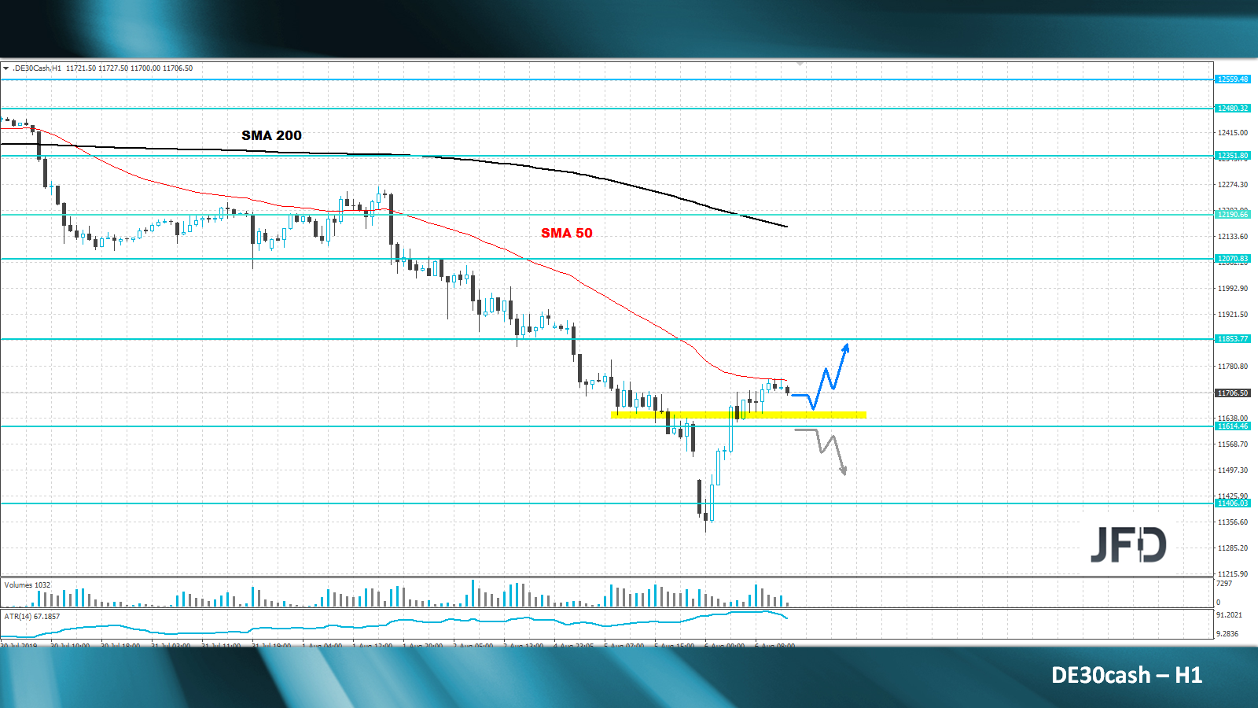The image size is (1258, 708).
Task: Click the 12351.80 price level tag
Action: (1233, 156)
